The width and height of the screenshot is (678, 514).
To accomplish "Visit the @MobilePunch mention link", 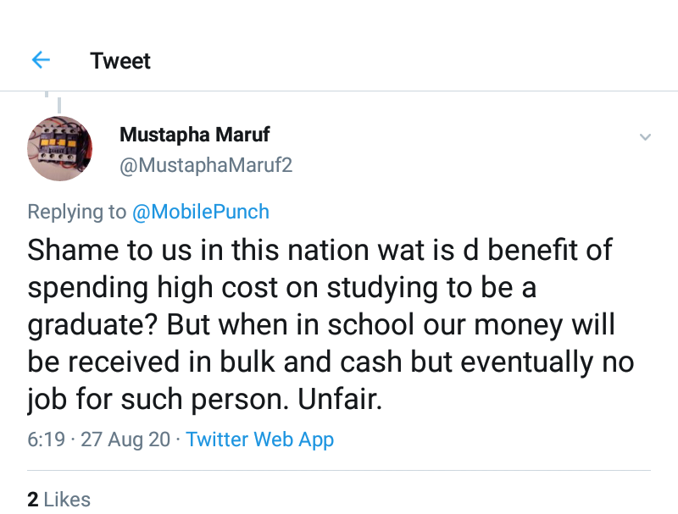I will (x=201, y=212).
